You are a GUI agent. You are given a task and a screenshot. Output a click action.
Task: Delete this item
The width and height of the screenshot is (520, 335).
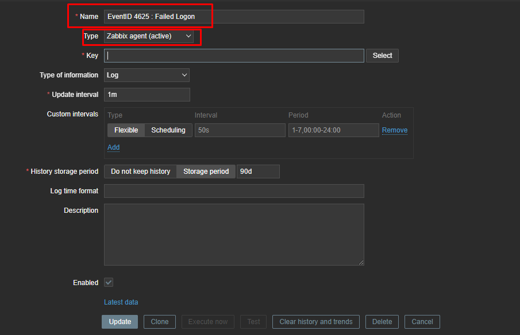382,321
